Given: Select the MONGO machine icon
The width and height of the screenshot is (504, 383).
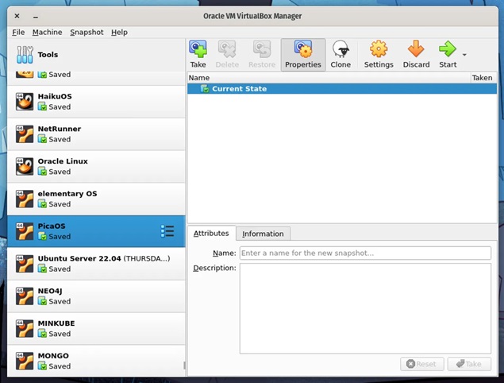Looking at the screenshot, I should coord(25,361).
